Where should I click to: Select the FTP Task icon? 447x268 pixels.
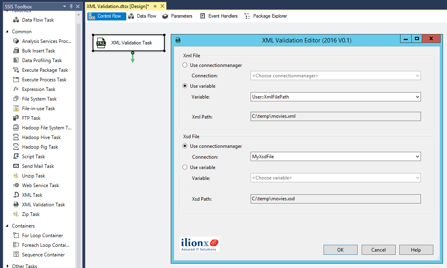[16, 118]
